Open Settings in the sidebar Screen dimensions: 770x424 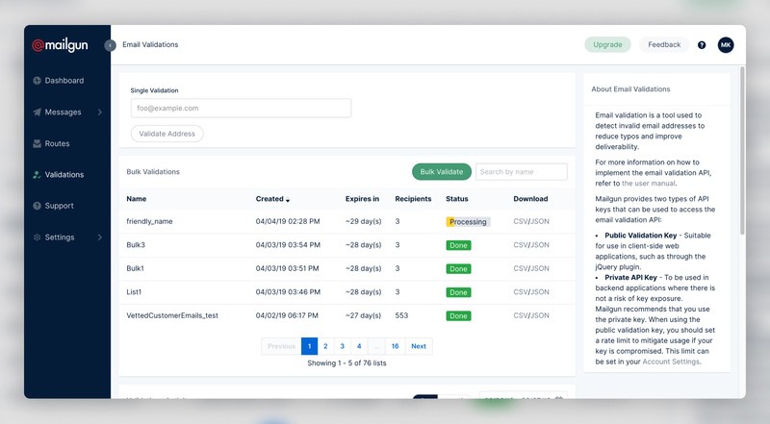pyautogui.click(x=60, y=237)
